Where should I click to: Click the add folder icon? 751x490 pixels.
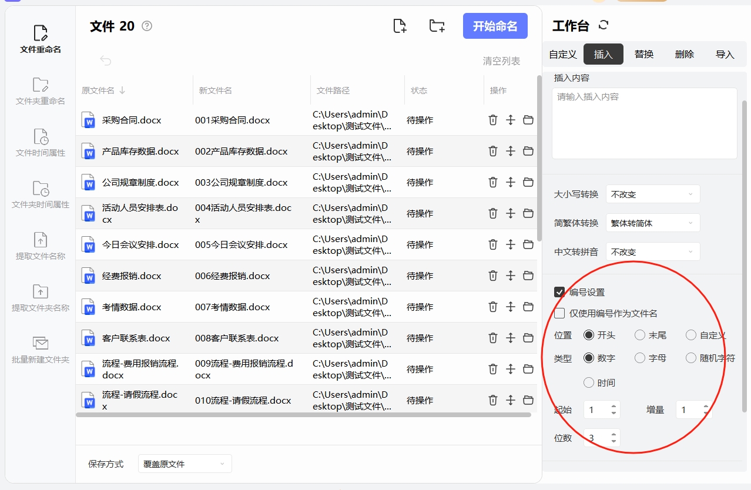[437, 26]
